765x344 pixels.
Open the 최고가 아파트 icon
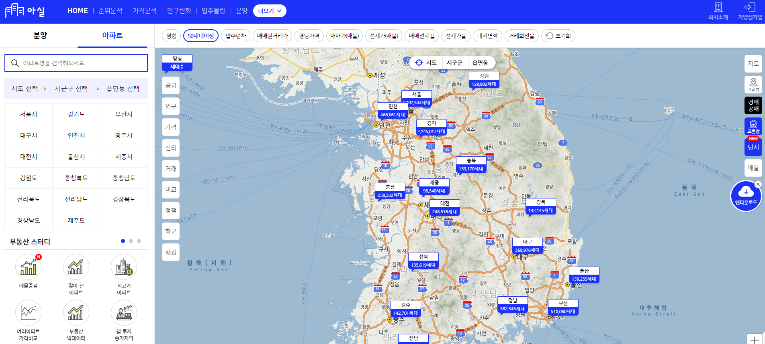tap(124, 267)
